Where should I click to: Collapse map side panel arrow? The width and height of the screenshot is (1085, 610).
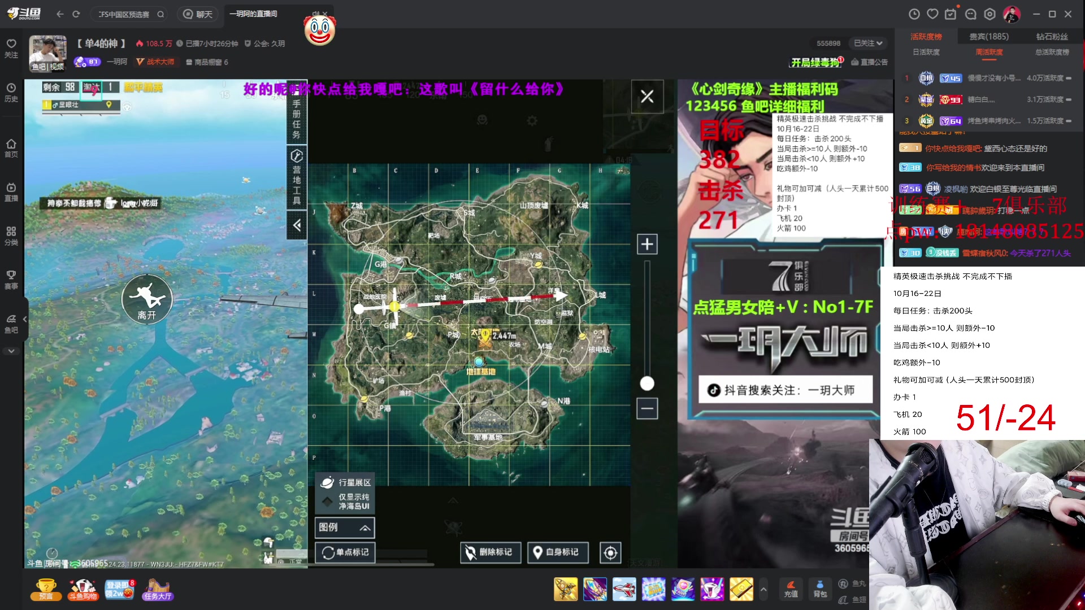click(x=297, y=225)
